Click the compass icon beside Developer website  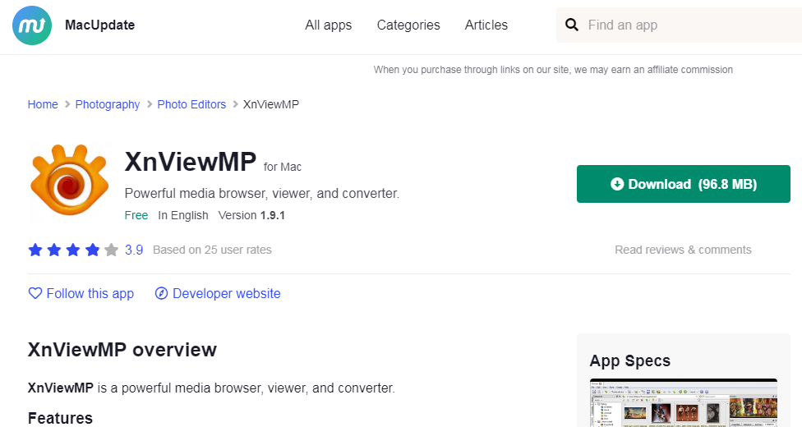pyautogui.click(x=161, y=293)
